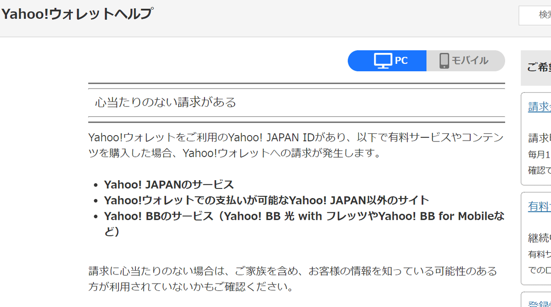Open the 有料 link in sidebar
Image resolution: width=551 pixels, height=307 pixels.
539,206
